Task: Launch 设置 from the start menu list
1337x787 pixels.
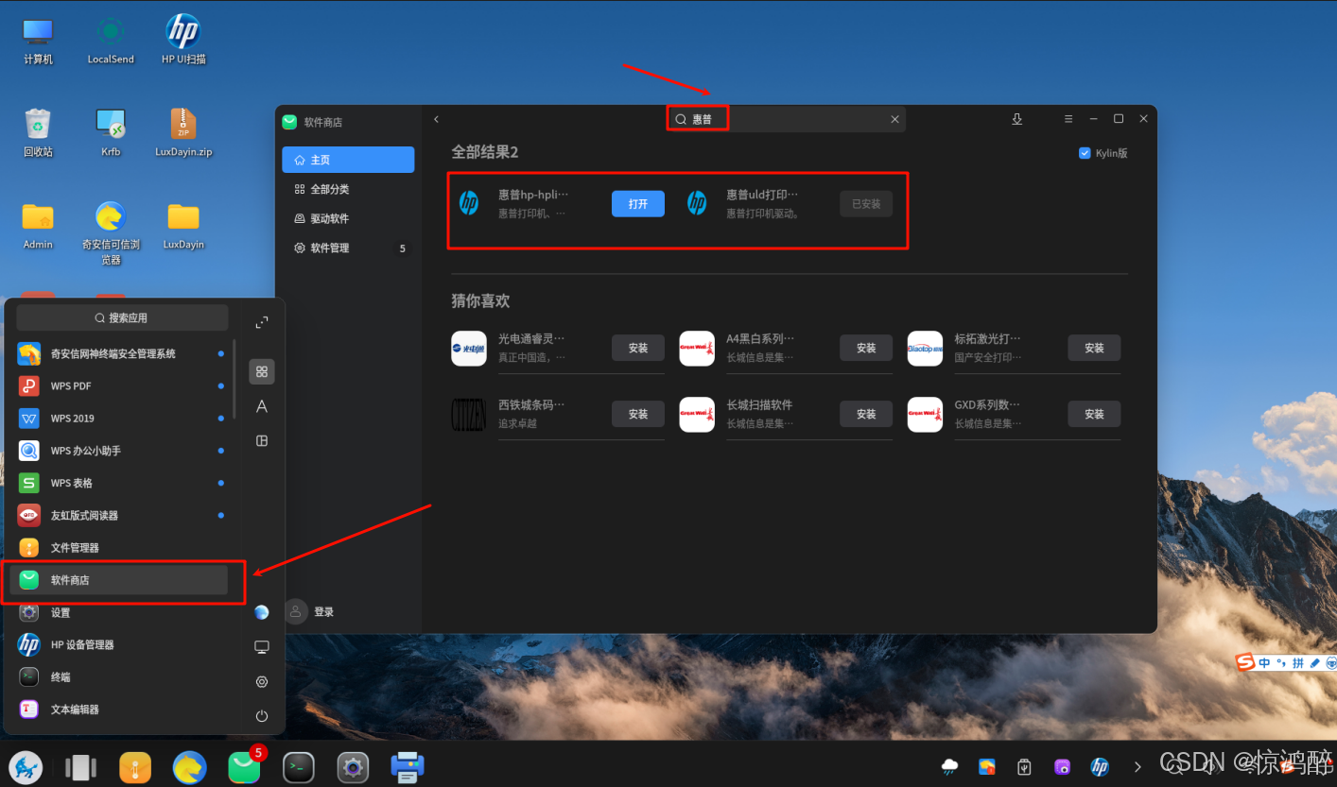Action: [x=119, y=612]
